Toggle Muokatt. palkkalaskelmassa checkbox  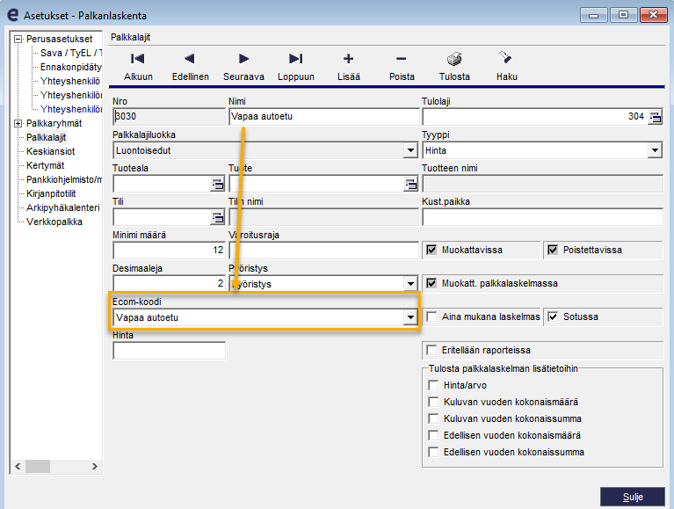pyautogui.click(x=431, y=283)
